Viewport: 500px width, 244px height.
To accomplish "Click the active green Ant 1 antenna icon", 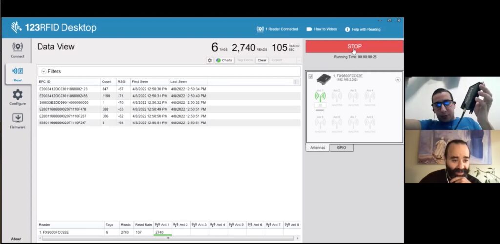I will coord(320,97).
